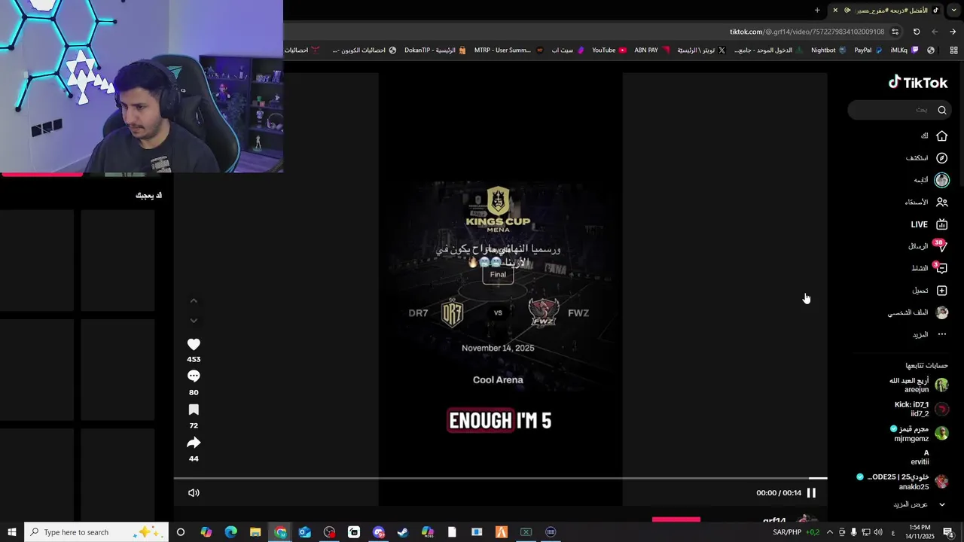This screenshot has height=542, width=964.
Task: Open the DokanTIP bookmark
Action: point(435,50)
